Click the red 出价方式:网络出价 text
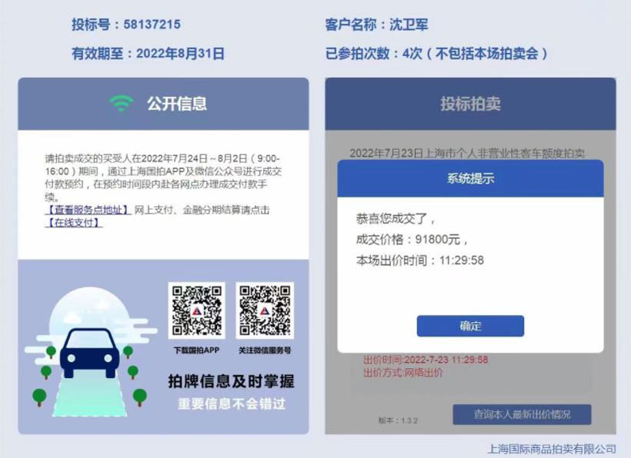 tap(402, 373)
